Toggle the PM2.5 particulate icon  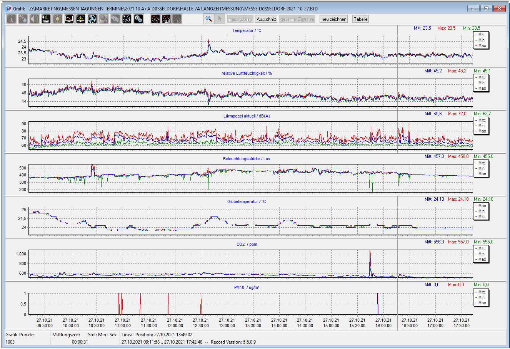point(166,19)
